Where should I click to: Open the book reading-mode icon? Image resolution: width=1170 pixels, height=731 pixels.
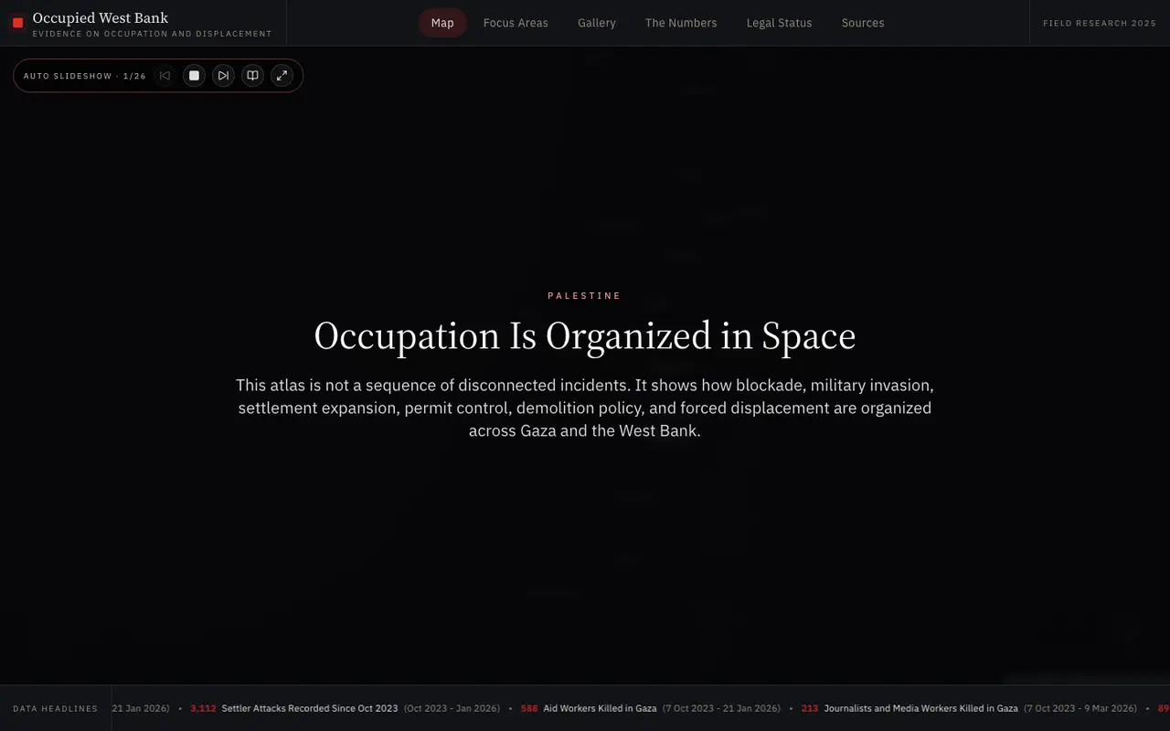pyautogui.click(x=252, y=76)
